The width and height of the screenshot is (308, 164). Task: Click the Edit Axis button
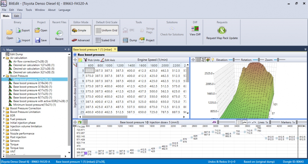point(108,60)
